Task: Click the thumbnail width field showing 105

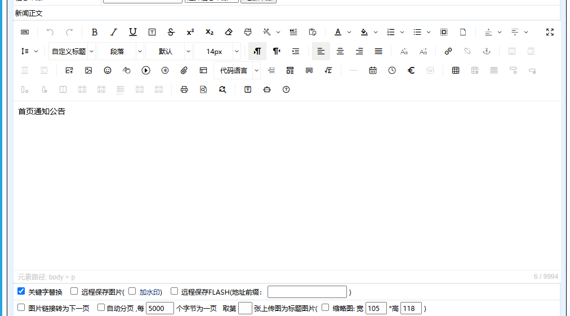Action: point(376,308)
